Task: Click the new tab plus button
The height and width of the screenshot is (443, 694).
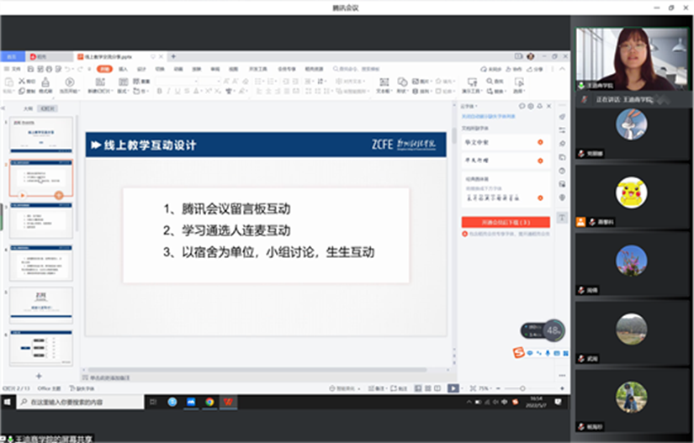Action: coord(173,56)
